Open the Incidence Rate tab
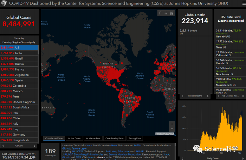Screen dimensions: 246x160 93,138
